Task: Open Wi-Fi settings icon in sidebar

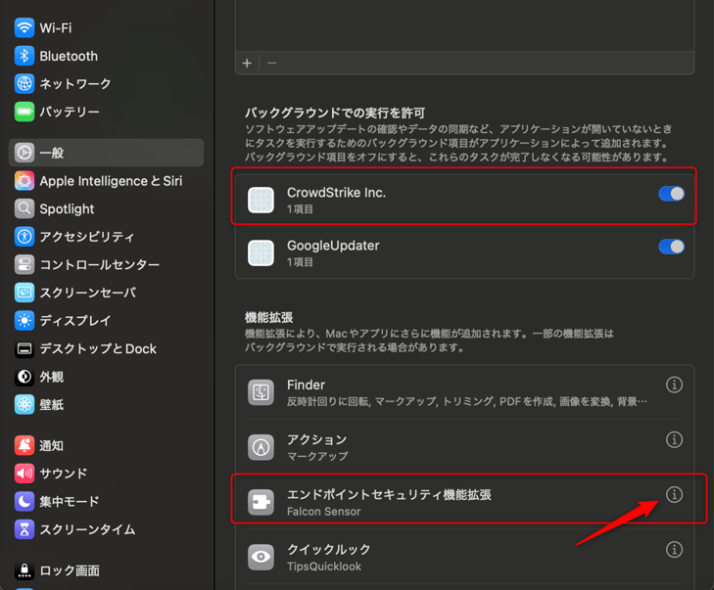Action: click(x=24, y=27)
